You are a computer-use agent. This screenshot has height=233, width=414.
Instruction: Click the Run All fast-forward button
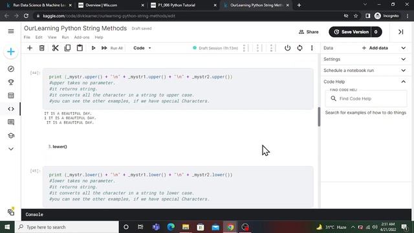click(x=112, y=48)
